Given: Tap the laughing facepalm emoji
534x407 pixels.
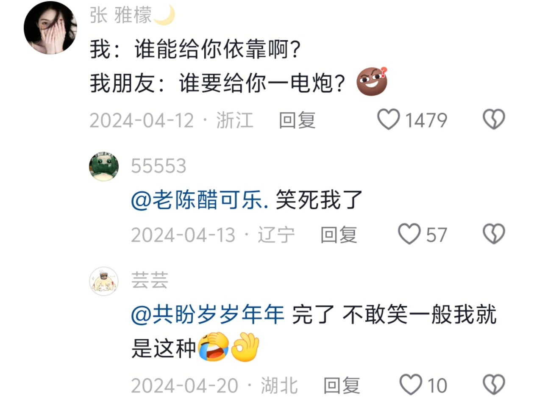Looking at the screenshot, I should [x=214, y=347].
